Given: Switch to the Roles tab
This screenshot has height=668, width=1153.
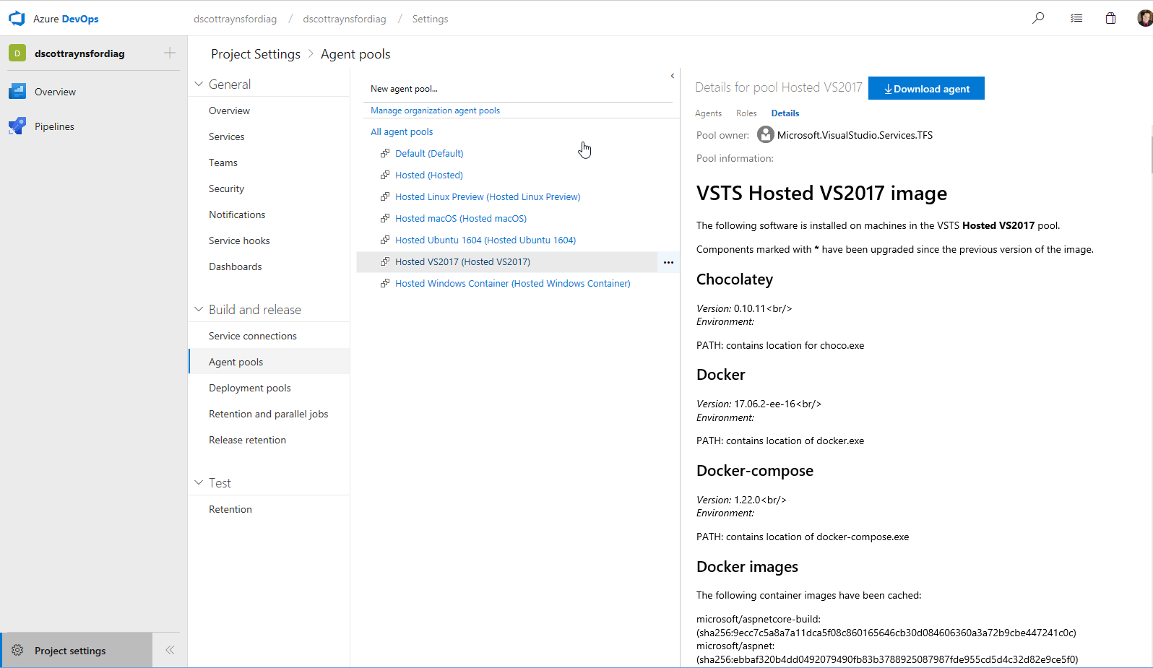Looking at the screenshot, I should (746, 113).
